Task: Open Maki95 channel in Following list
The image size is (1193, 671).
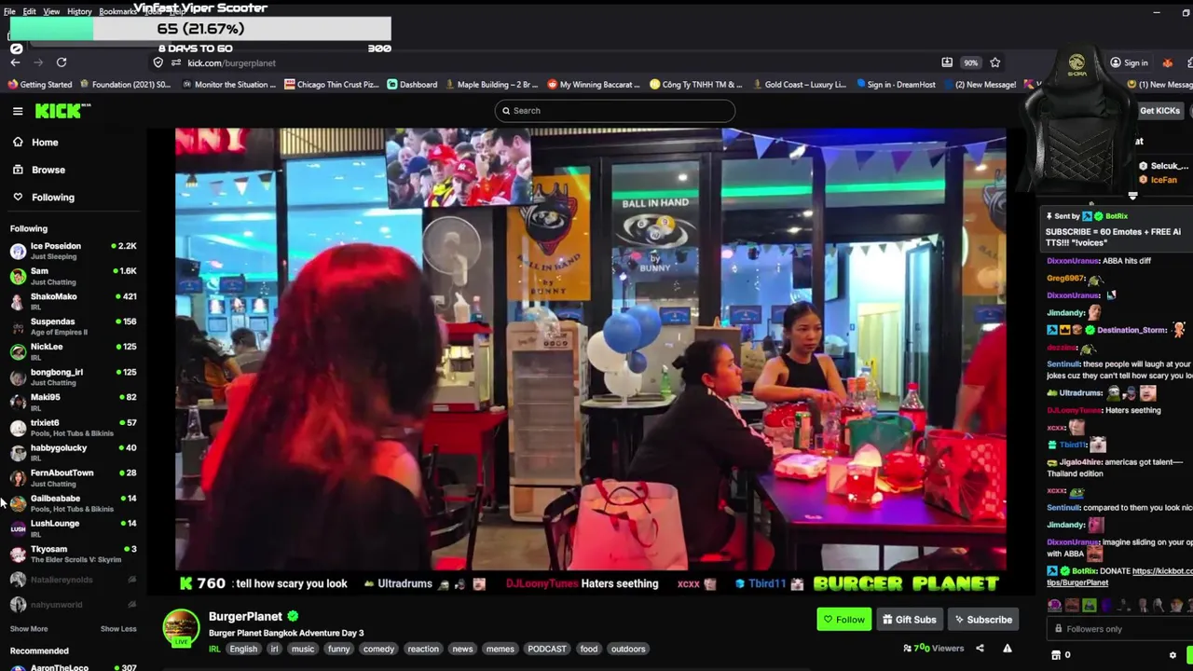Action: click(73, 402)
